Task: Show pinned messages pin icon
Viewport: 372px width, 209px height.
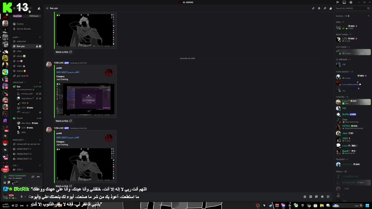Action: (x=325, y=8)
